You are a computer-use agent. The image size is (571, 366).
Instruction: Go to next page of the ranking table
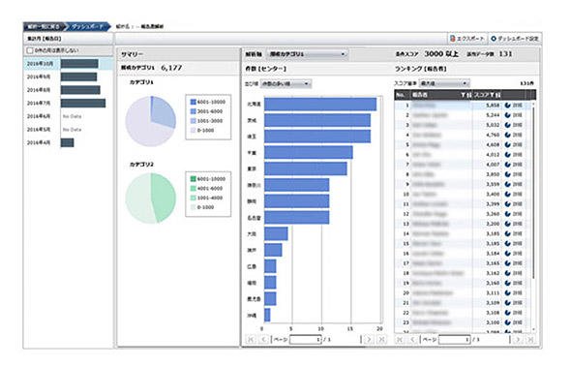pyautogui.click(x=518, y=340)
